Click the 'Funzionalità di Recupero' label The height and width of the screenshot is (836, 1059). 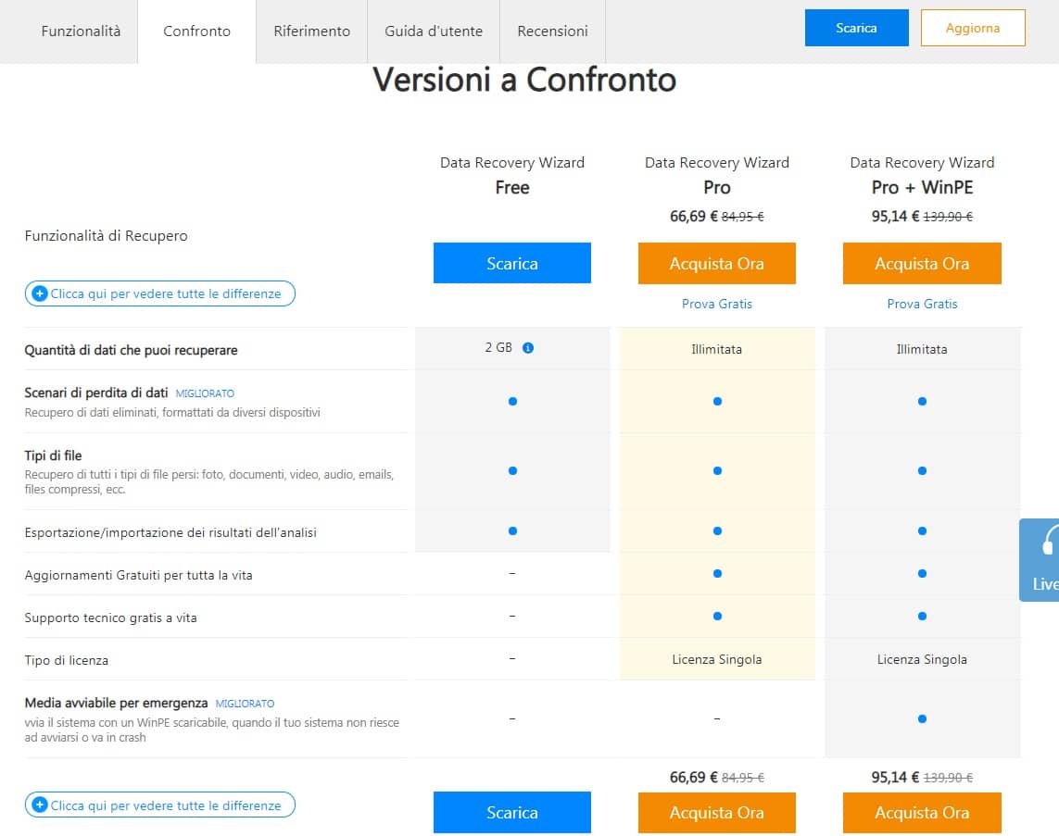click(x=106, y=235)
